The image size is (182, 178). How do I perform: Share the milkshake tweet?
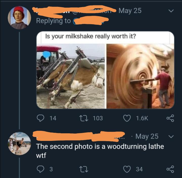[170, 118]
